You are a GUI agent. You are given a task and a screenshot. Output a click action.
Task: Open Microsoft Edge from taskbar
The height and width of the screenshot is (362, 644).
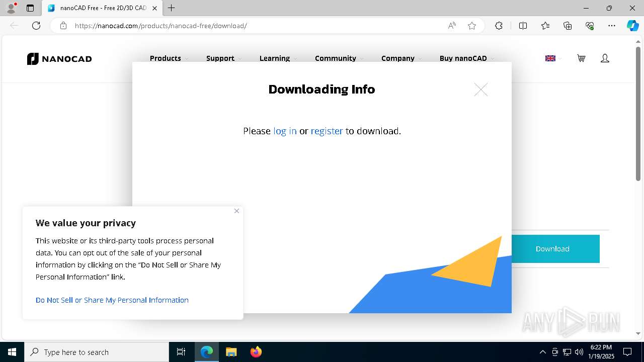point(207,352)
